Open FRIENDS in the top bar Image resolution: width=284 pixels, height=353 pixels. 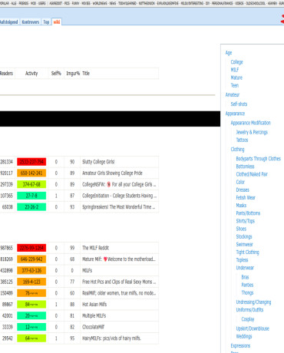(x=24, y=3)
